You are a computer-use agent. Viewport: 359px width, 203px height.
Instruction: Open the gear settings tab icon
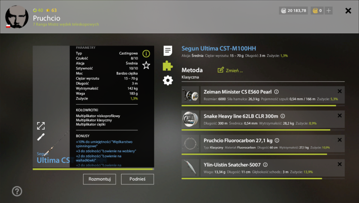tap(168, 80)
